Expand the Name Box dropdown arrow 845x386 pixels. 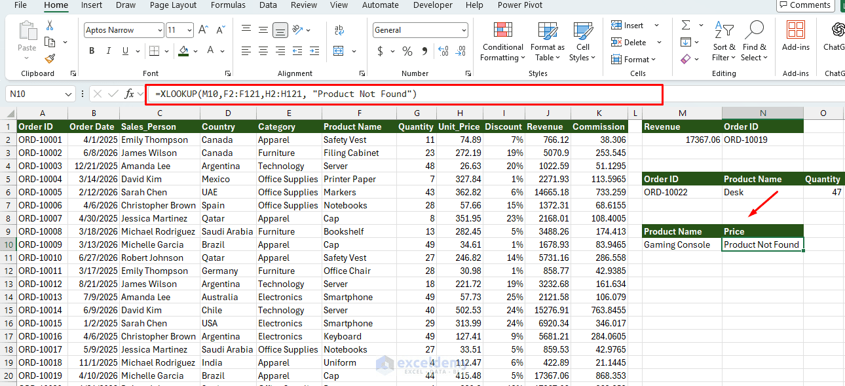point(69,94)
